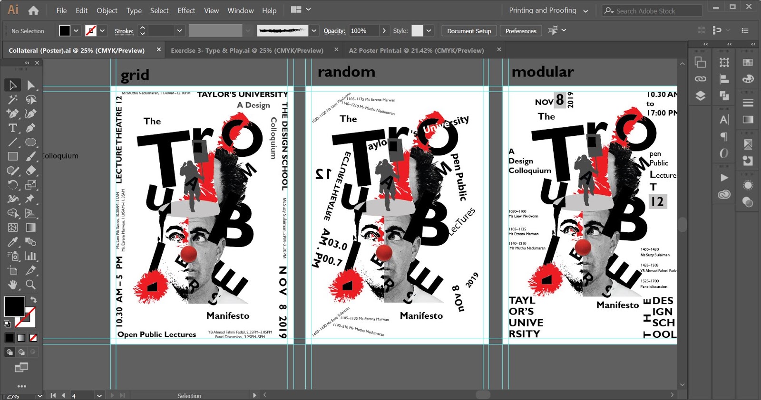The width and height of the screenshot is (761, 400).
Task: Open the fill color dropdown arrow
Action: (76, 31)
